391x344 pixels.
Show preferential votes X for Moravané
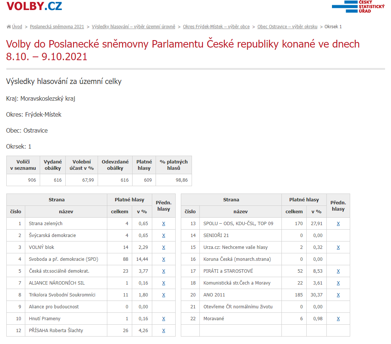click(338, 319)
